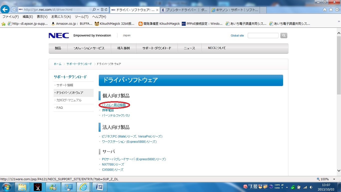The image size is (341, 192).
Task: Open the Global site link
Action: click(x=237, y=35)
